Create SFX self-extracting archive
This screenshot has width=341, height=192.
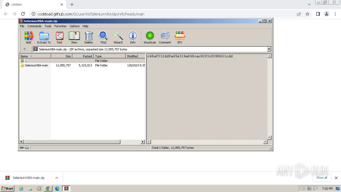[x=180, y=37]
